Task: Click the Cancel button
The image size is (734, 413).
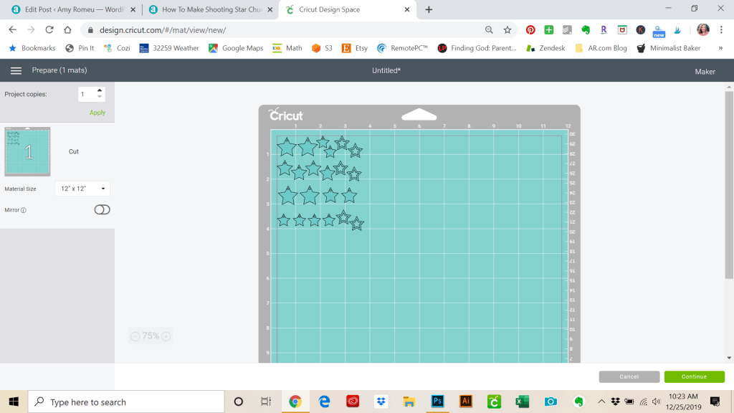Action: click(x=629, y=376)
